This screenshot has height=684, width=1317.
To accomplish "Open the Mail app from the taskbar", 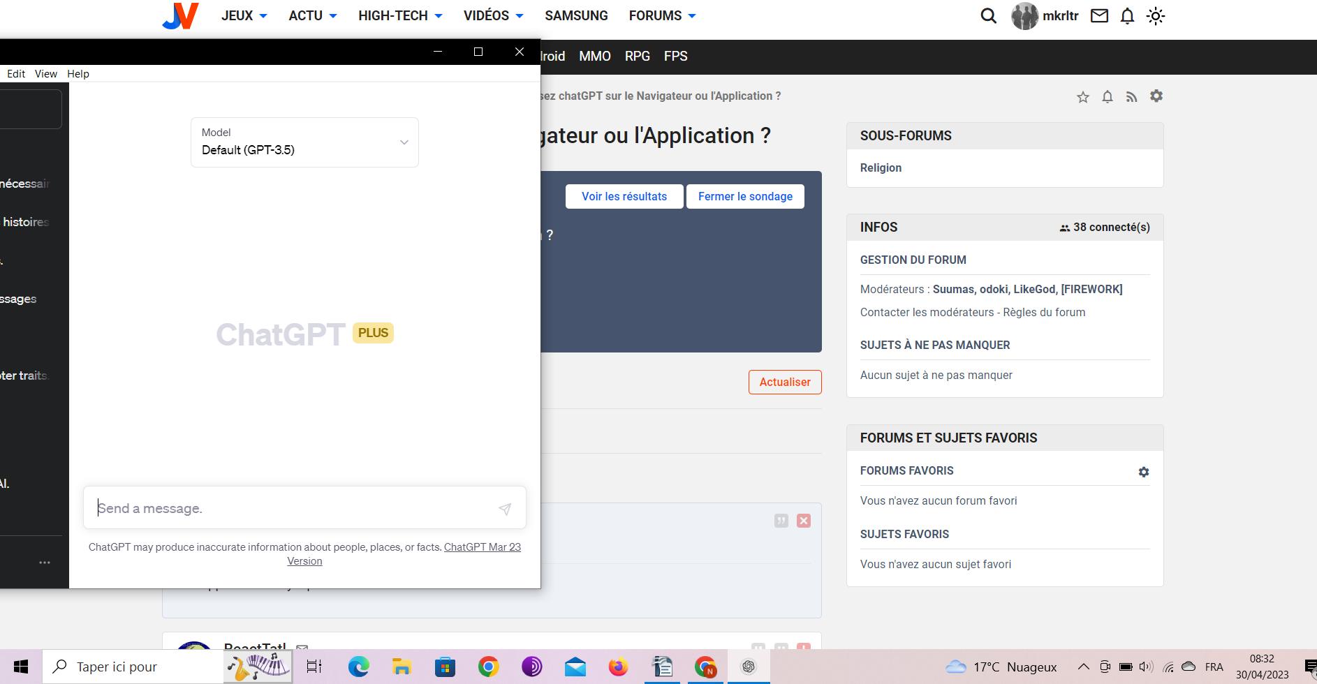I will pyautogui.click(x=575, y=667).
